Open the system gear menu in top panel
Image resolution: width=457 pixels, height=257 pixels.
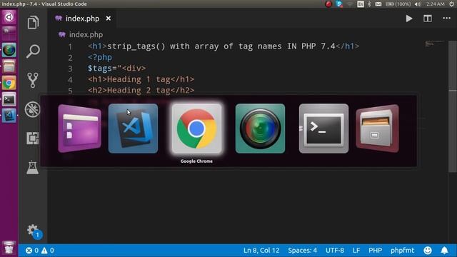[452, 4]
